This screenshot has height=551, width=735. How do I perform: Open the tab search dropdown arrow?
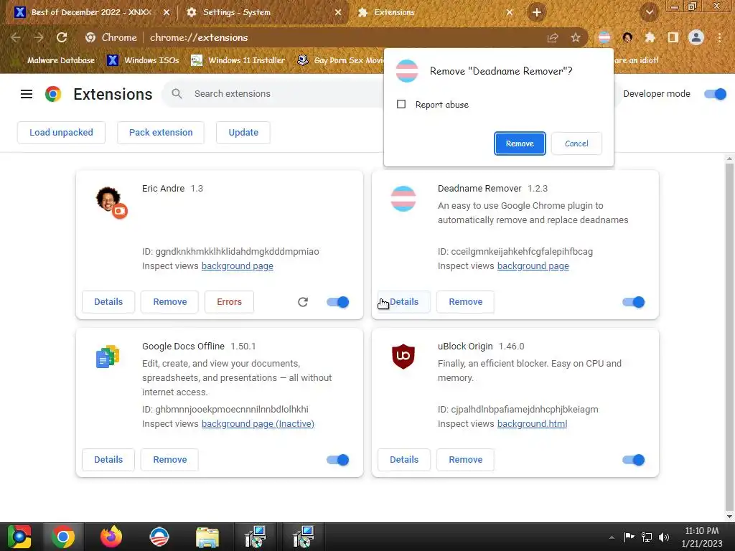[x=650, y=12]
